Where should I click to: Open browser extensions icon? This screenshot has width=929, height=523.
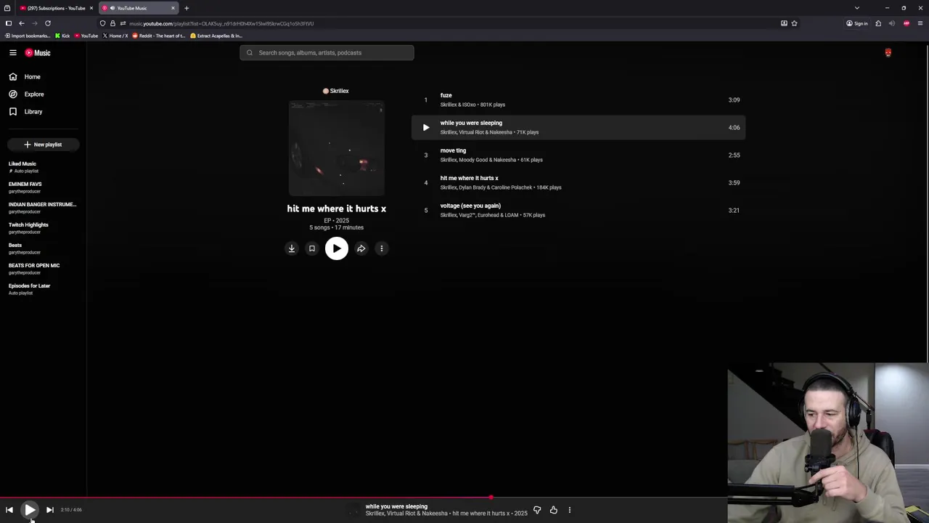click(878, 23)
